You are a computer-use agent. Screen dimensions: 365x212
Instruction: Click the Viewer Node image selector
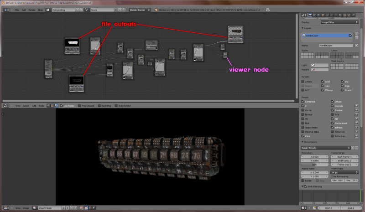(50, 208)
